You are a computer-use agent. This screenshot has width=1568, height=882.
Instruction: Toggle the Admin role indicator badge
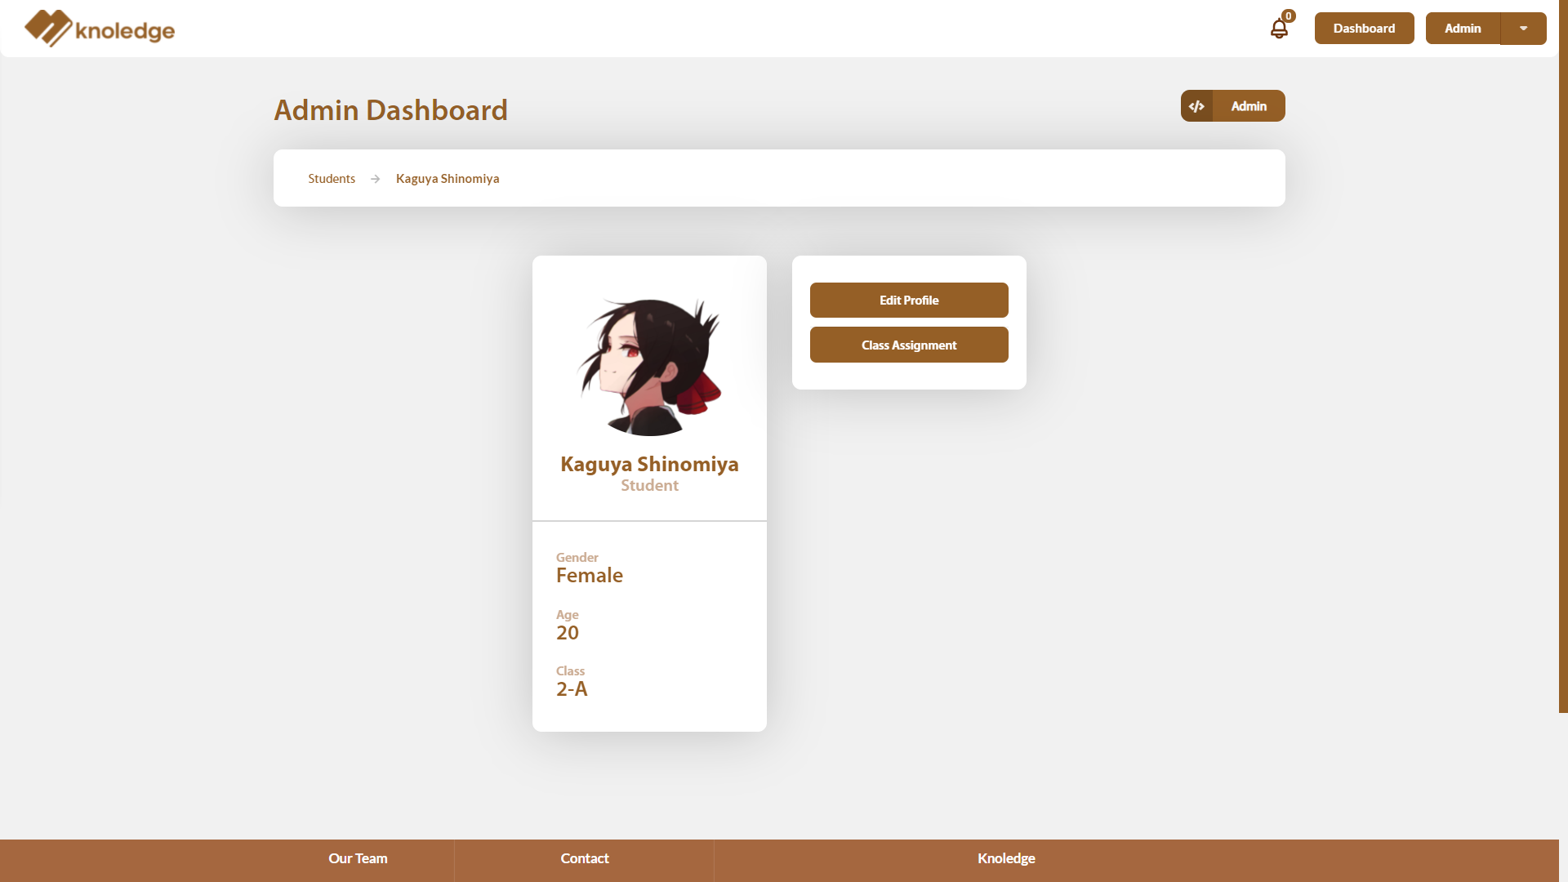(x=1232, y=105)
